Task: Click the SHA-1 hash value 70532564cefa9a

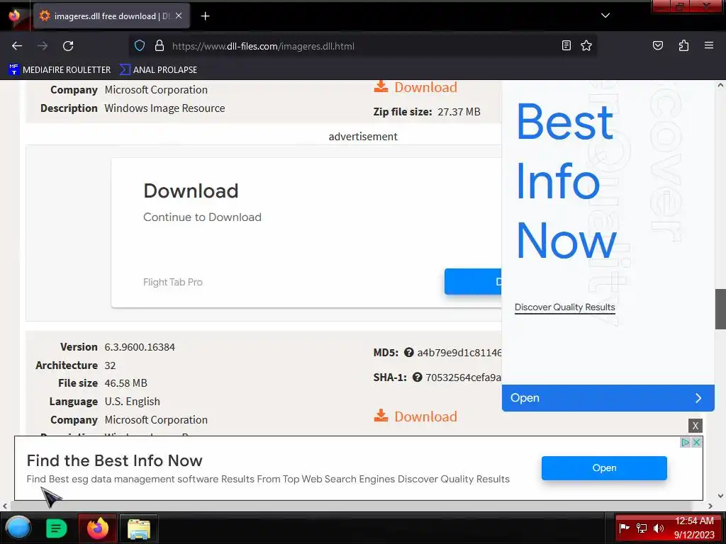Action: (463, 377)
